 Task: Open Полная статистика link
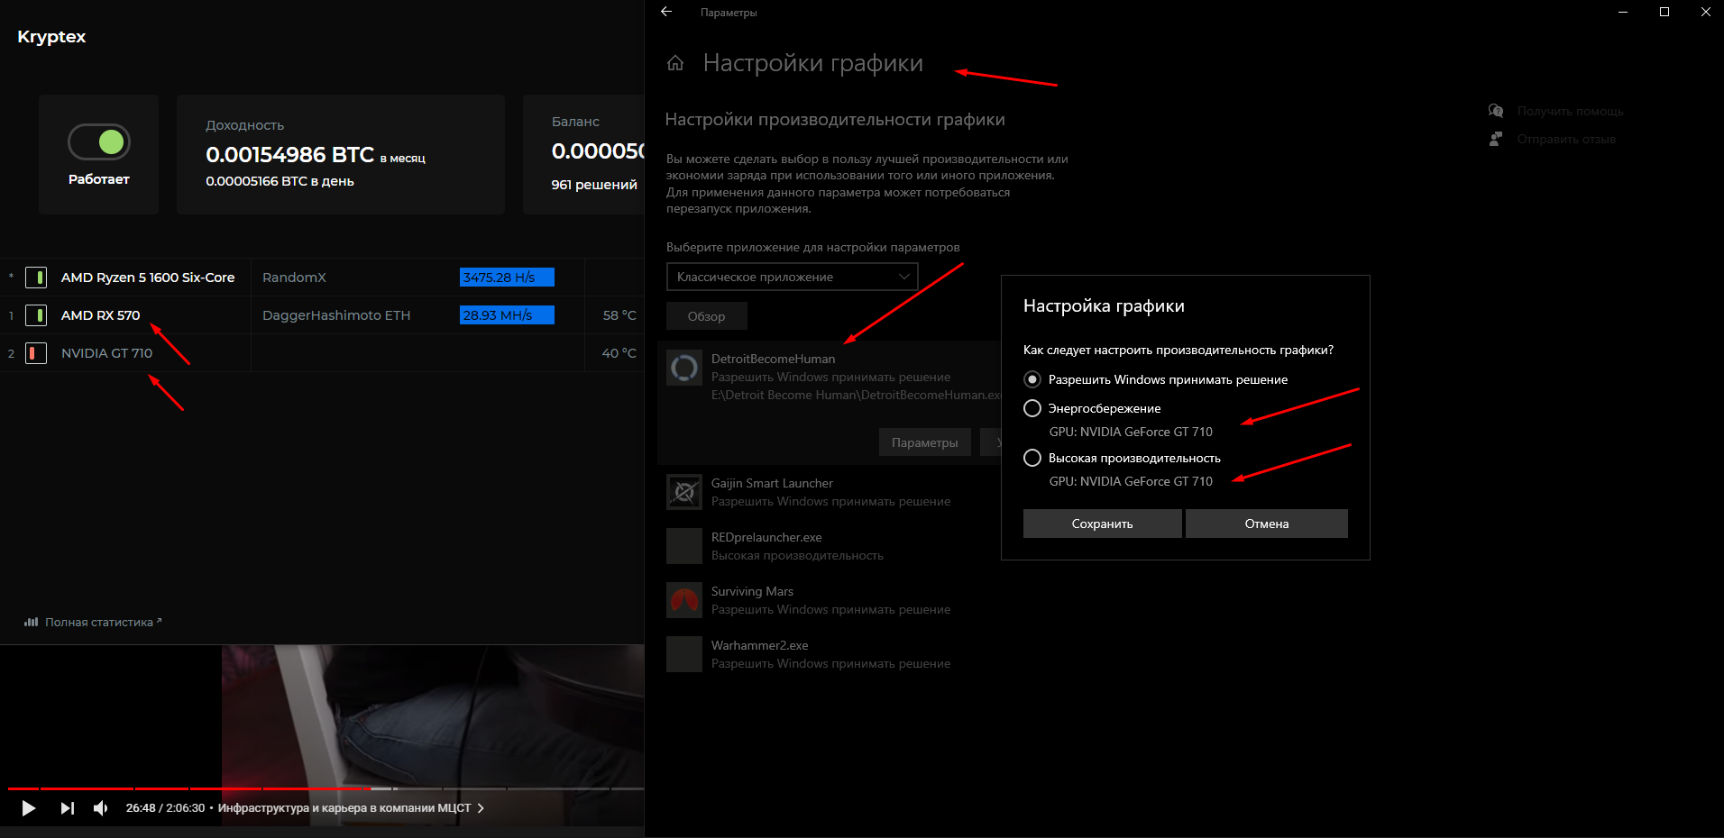(98, 622)
